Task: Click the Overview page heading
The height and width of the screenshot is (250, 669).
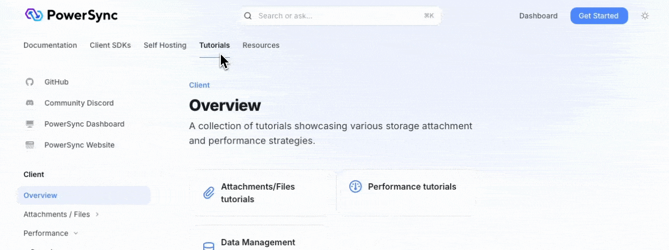Action: tap(225, 105)
